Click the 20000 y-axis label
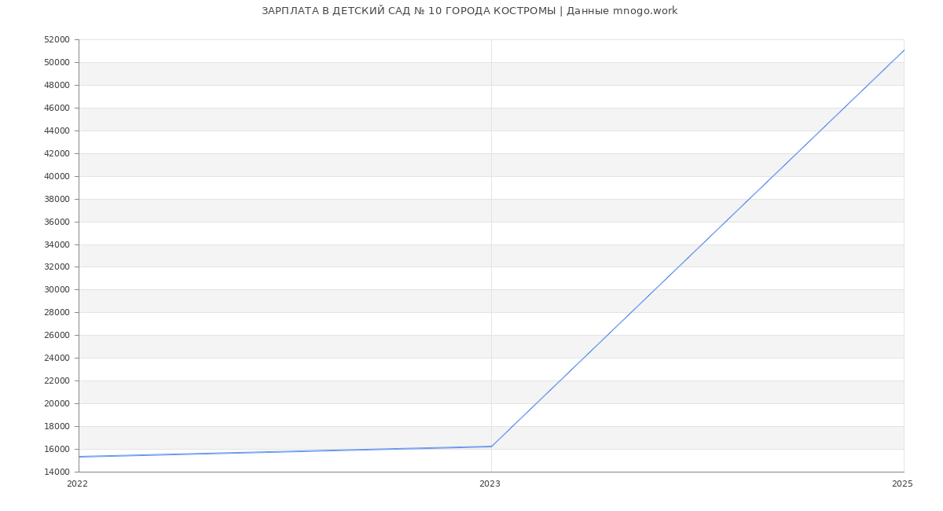Viewport: 943px width, 511px height. coord(57,404)
